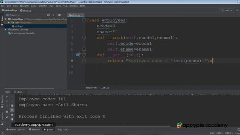The height and width of the screenshot is (135, 240).
Task: Open the Navigate menu
Action: (x=24, y=6)
